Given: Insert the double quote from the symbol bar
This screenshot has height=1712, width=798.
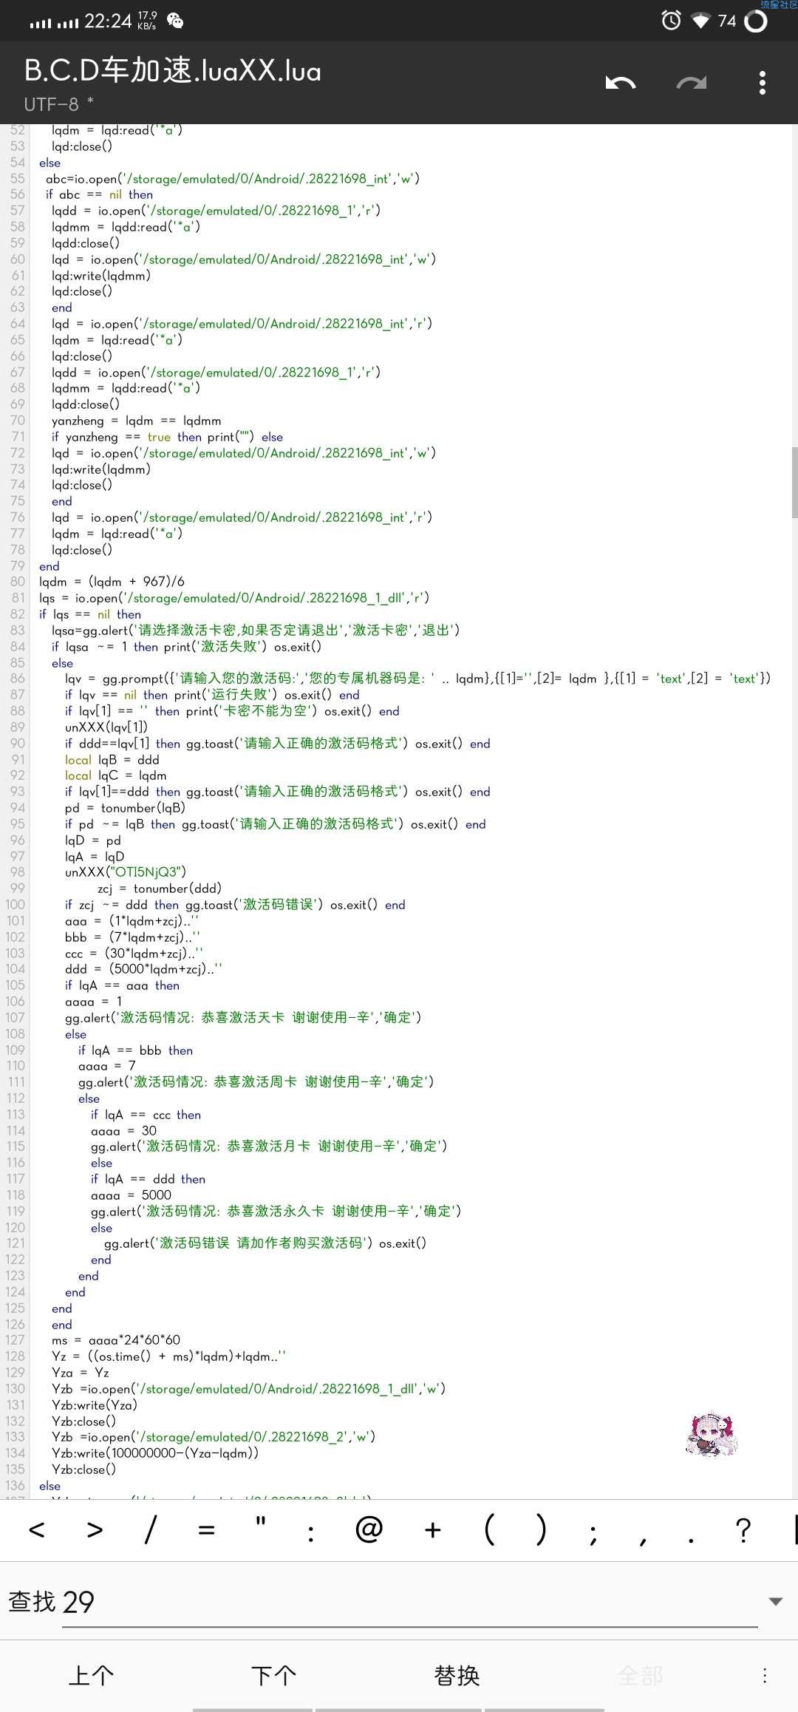Looking at the screenshot, I should point(260,1523).
